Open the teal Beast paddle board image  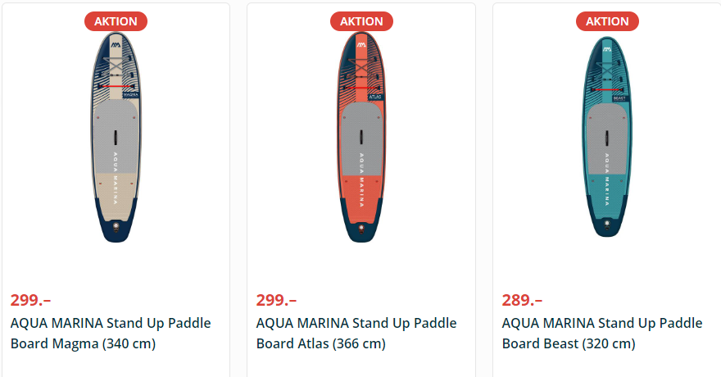click(607, 139)
